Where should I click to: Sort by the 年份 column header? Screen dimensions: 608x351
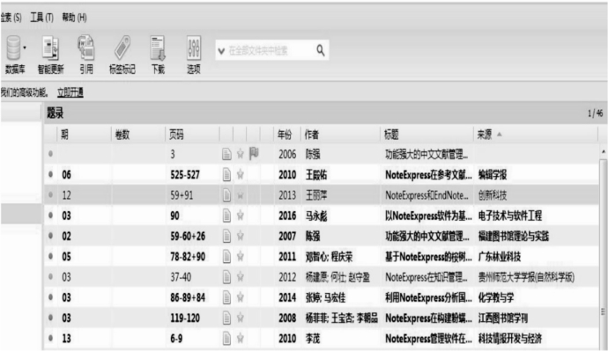click(x=285, y=135)
